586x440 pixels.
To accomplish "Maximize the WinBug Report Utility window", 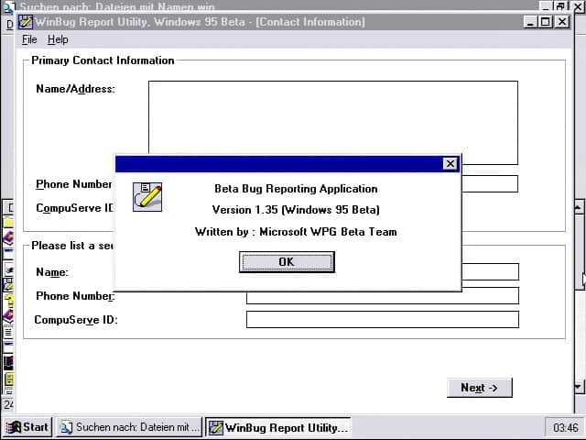I will (546, 22).
